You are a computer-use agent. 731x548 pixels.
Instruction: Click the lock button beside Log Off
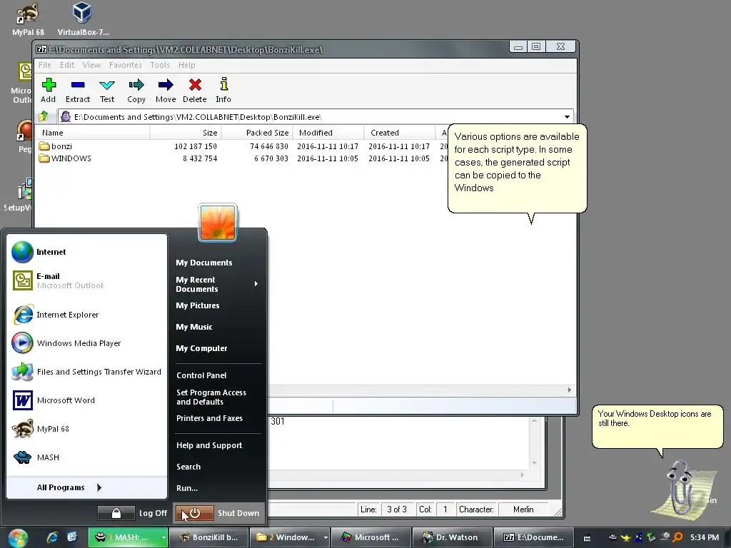point(116,513)
